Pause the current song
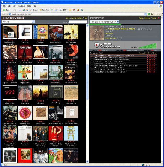 [x=114, y=47]
